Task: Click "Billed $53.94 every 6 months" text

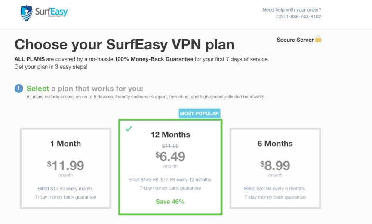Action: point(275,189)
